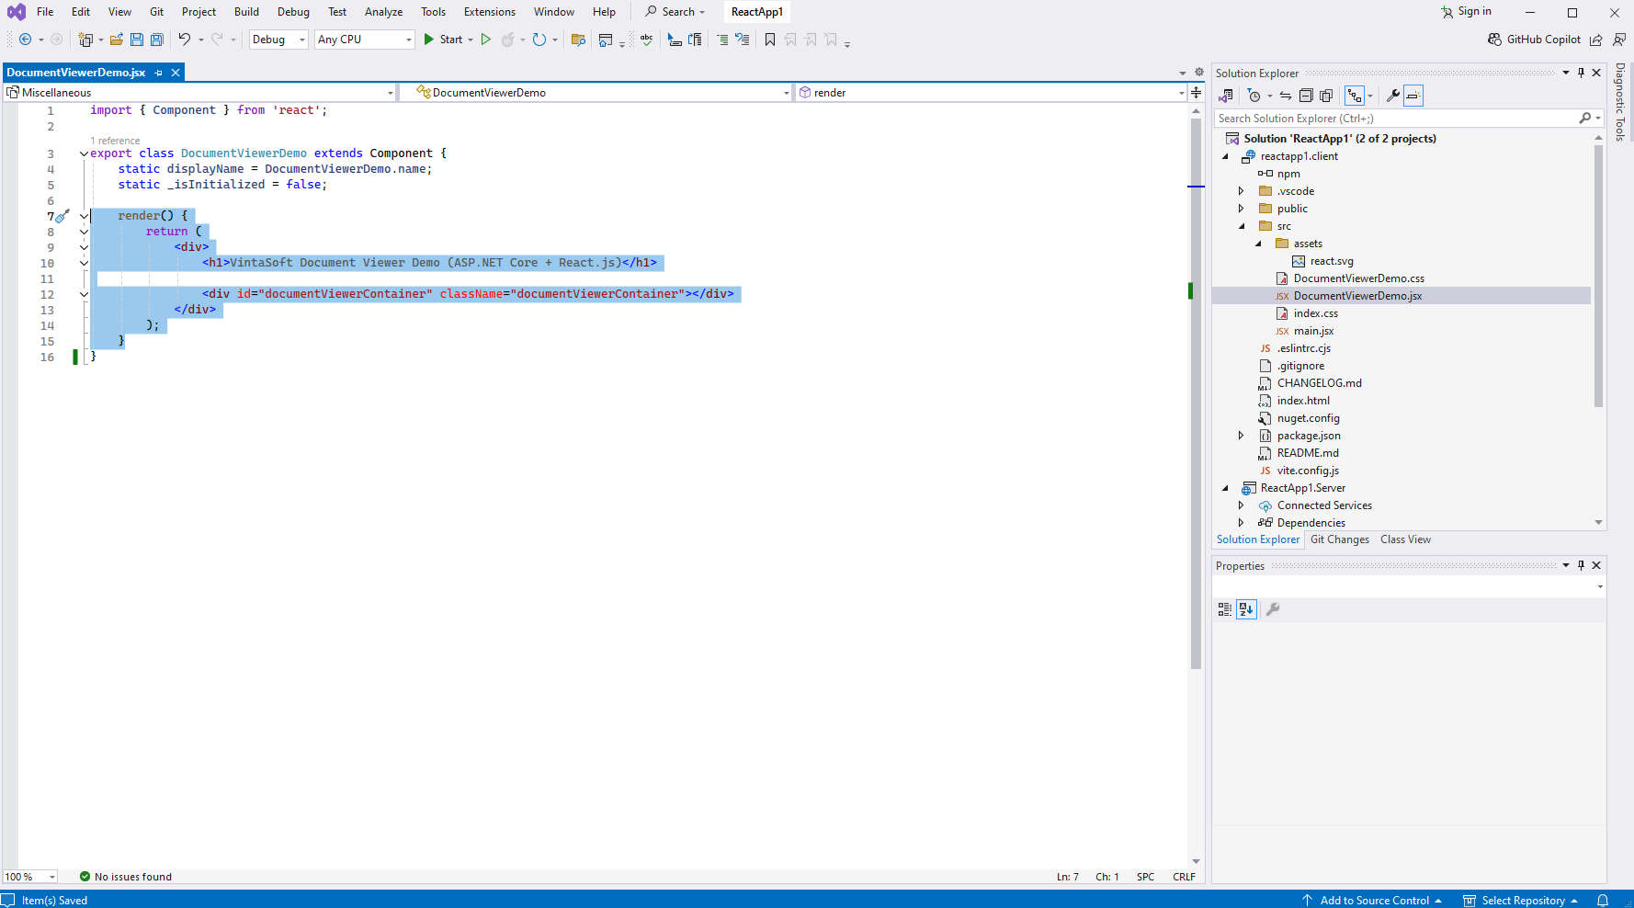Click Switch Views icon in Solution Explorer

1226,96
